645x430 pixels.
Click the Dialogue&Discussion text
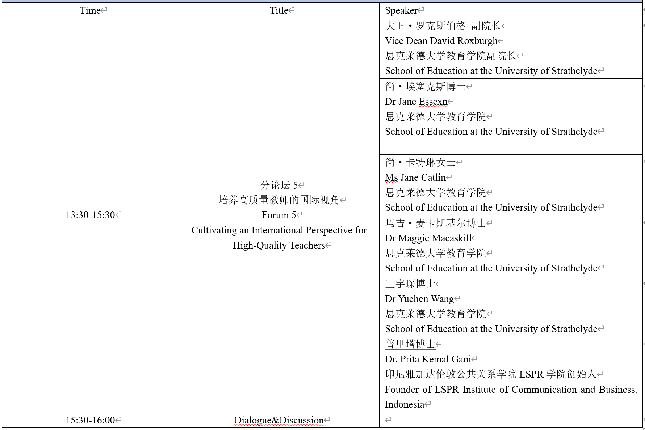pyautogui.click(x=279, y=420)
